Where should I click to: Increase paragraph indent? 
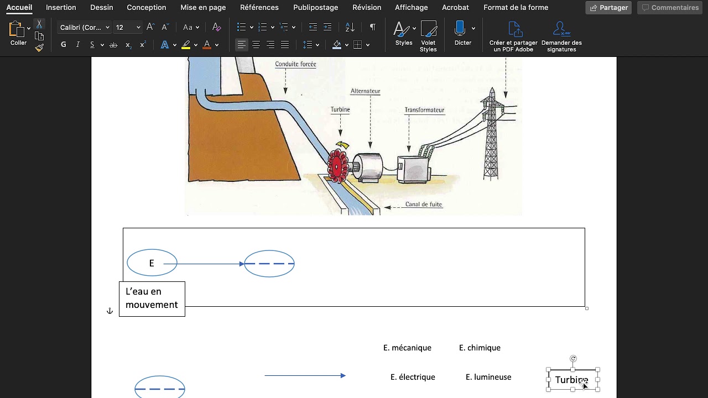[x=327, y=27]
